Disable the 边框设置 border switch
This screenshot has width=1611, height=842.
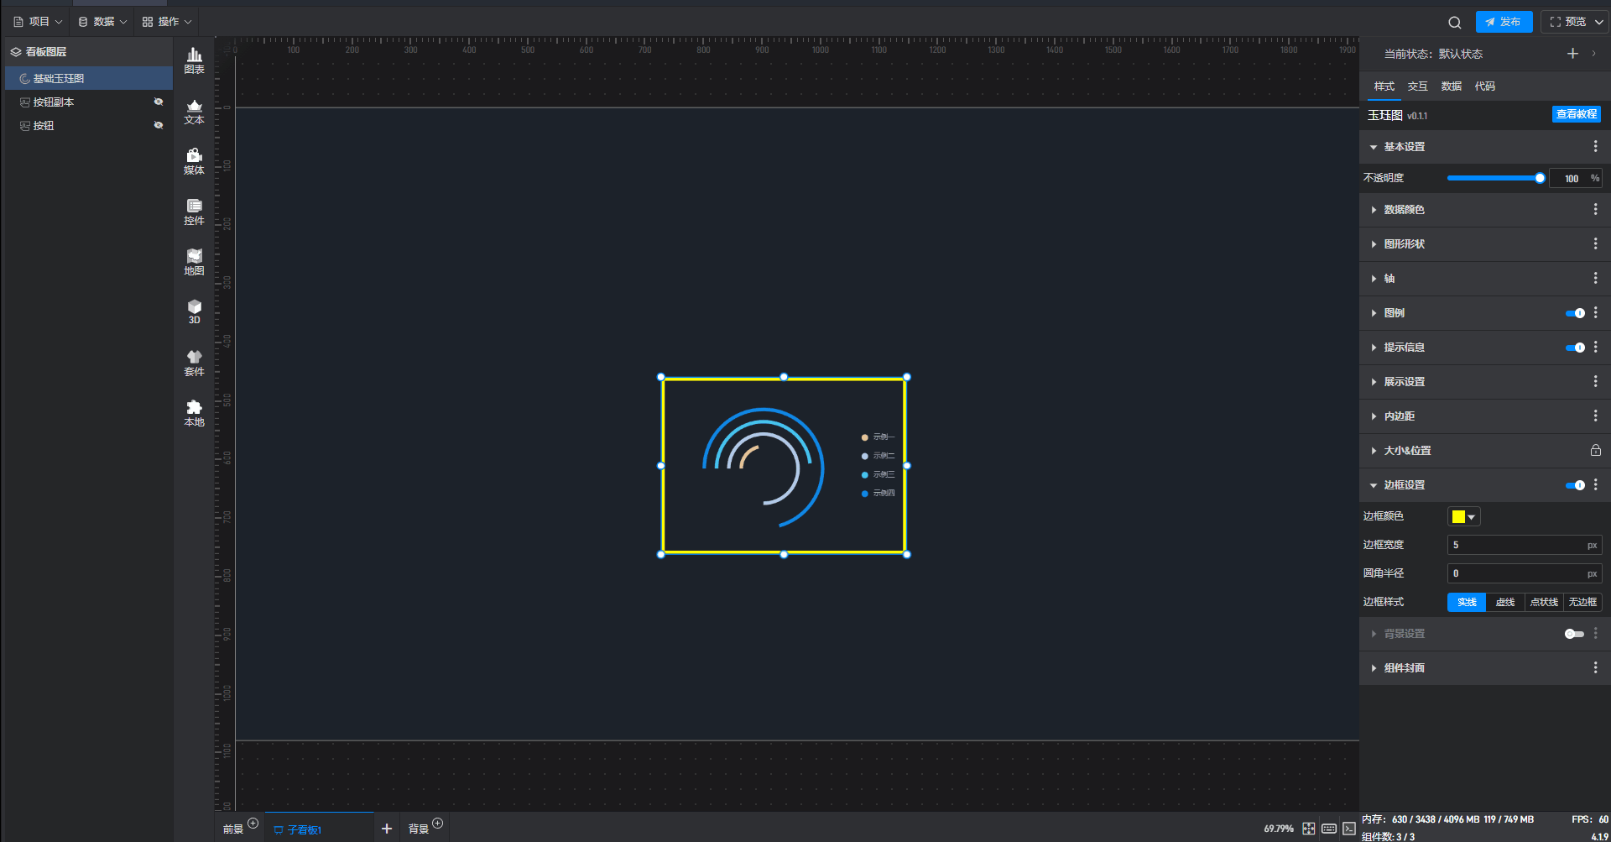click(x=1575, y=485)
